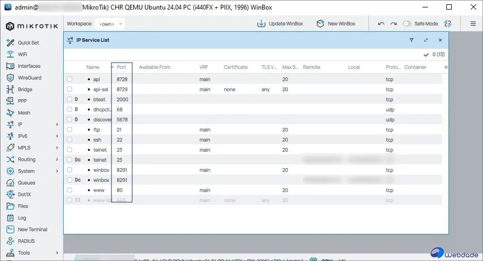This screenshot has height=261, width=483.
Task: Sort by the Port column header
Action: [122, 67]
